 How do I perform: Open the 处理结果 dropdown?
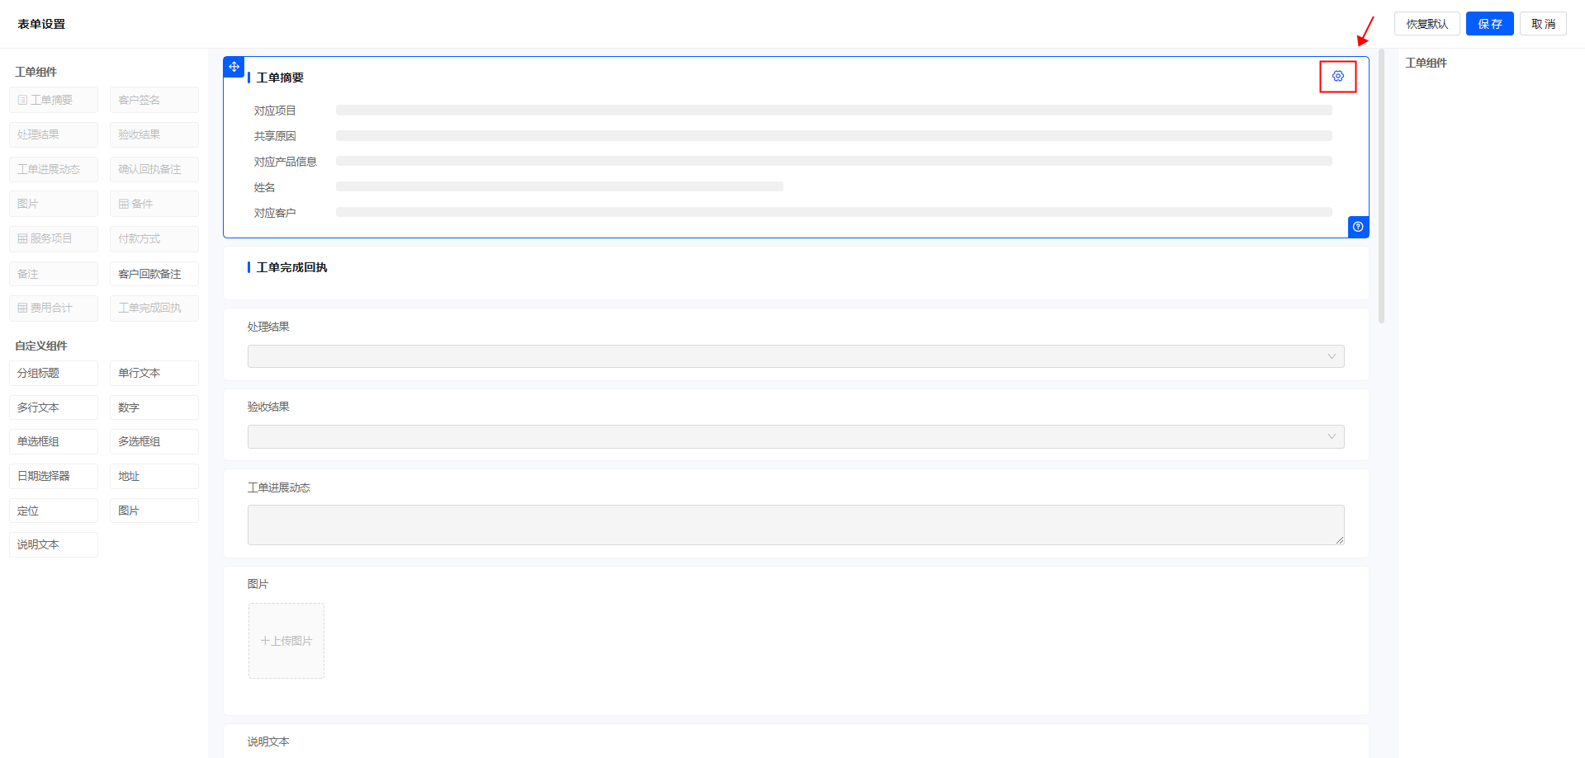click(796, 356)
